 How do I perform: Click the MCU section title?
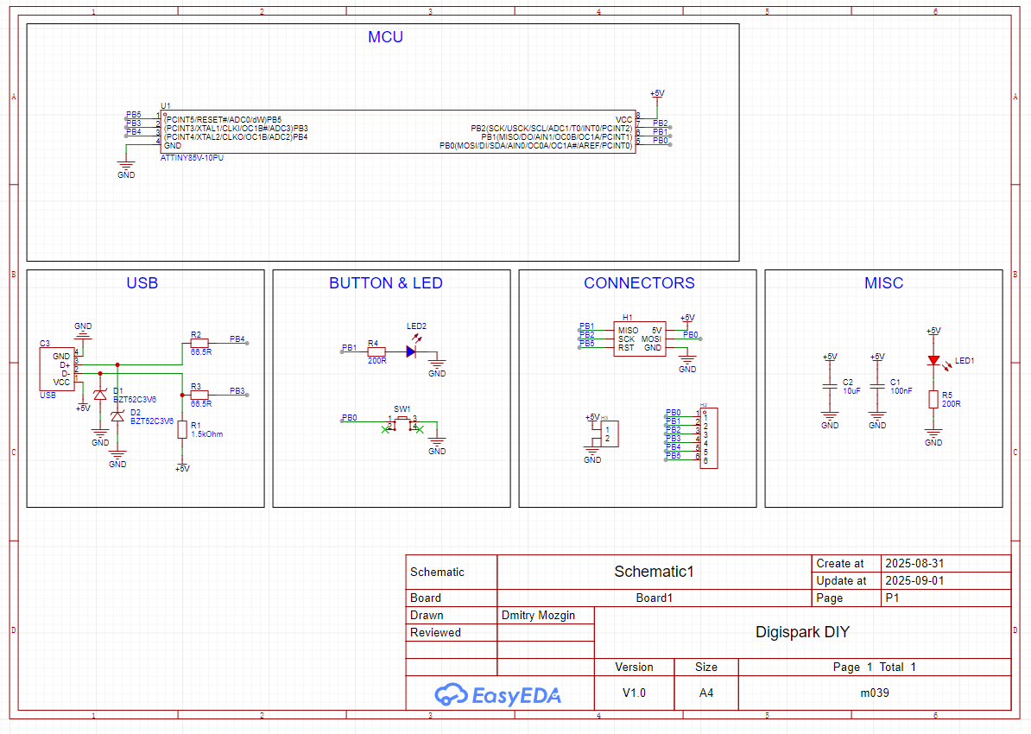[x=385, y=37]
